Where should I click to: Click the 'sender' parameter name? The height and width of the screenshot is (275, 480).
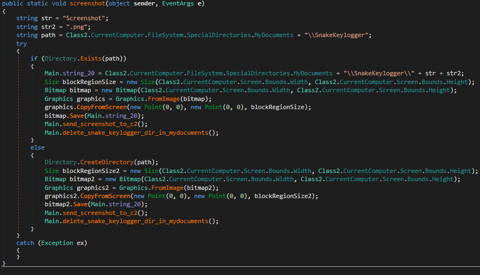[144, 4]
